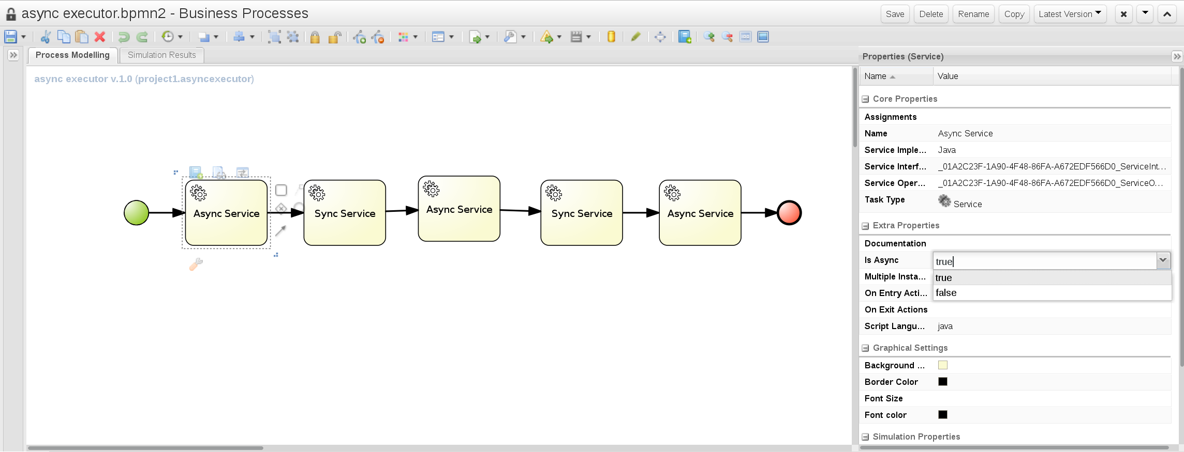The width and height of the screenshot is (1184, 452).
Task: Click the floppy disk save icon in toolbar
Action: [x=10, y=37]
